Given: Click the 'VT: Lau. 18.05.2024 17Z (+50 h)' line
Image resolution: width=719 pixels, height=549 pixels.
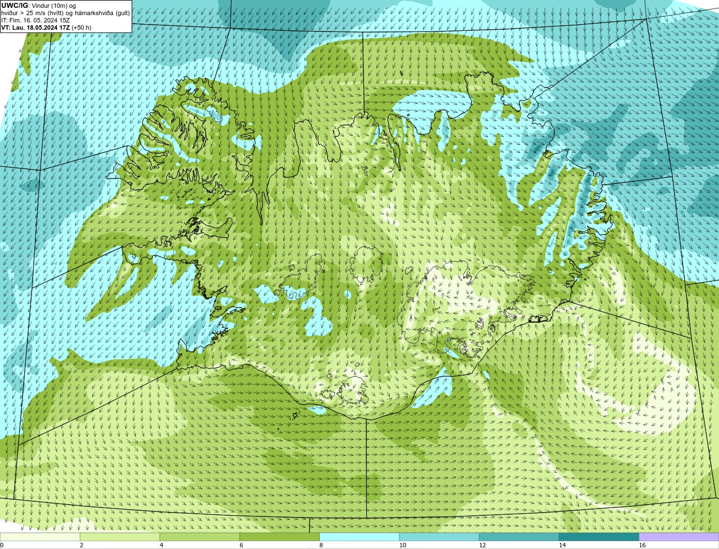Looking at the screenshot, I should pos(46,28).
